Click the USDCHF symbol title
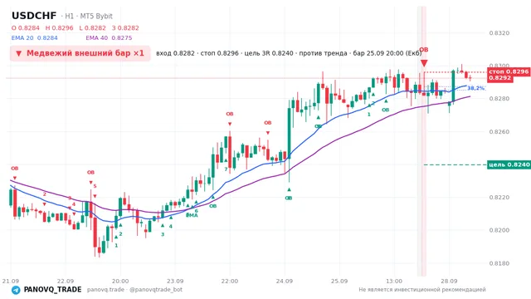Image resolution: width=531 pixels, height=299 pixels. (34, 16)
